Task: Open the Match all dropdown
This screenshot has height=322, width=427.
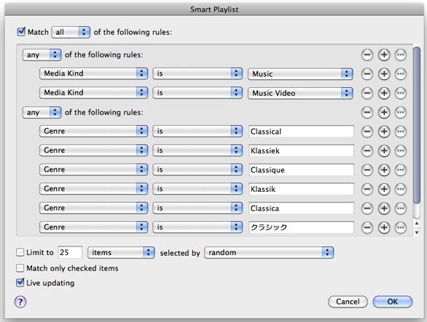Action: 71,32
